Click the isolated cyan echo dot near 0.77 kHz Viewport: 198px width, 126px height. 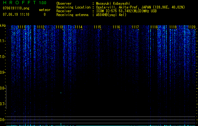[x=61, y=93]
